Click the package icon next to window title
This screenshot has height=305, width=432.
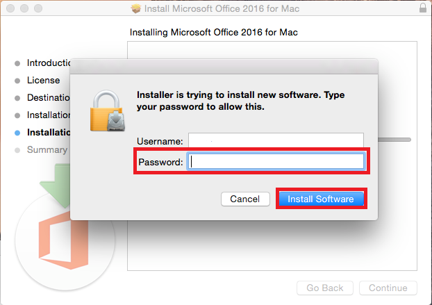(136, 9)
